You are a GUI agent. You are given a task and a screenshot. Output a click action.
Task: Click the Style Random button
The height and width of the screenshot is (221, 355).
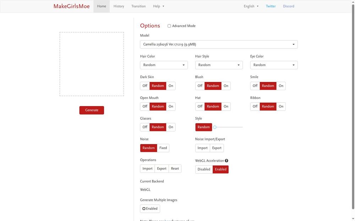(x=203, y=127)
